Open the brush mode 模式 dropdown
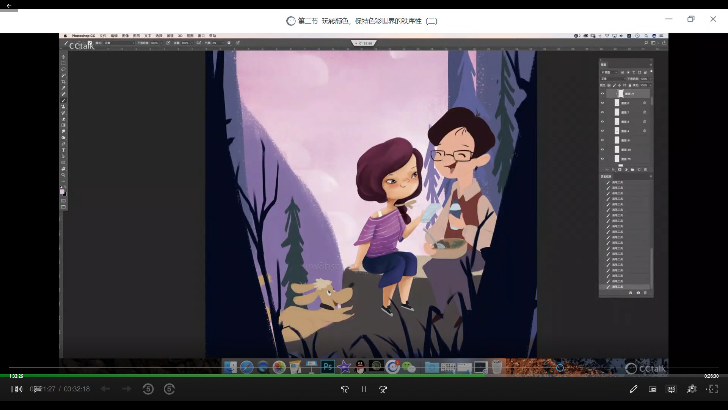The height and width of the screenshot is (410, 728). pos(119,43)
